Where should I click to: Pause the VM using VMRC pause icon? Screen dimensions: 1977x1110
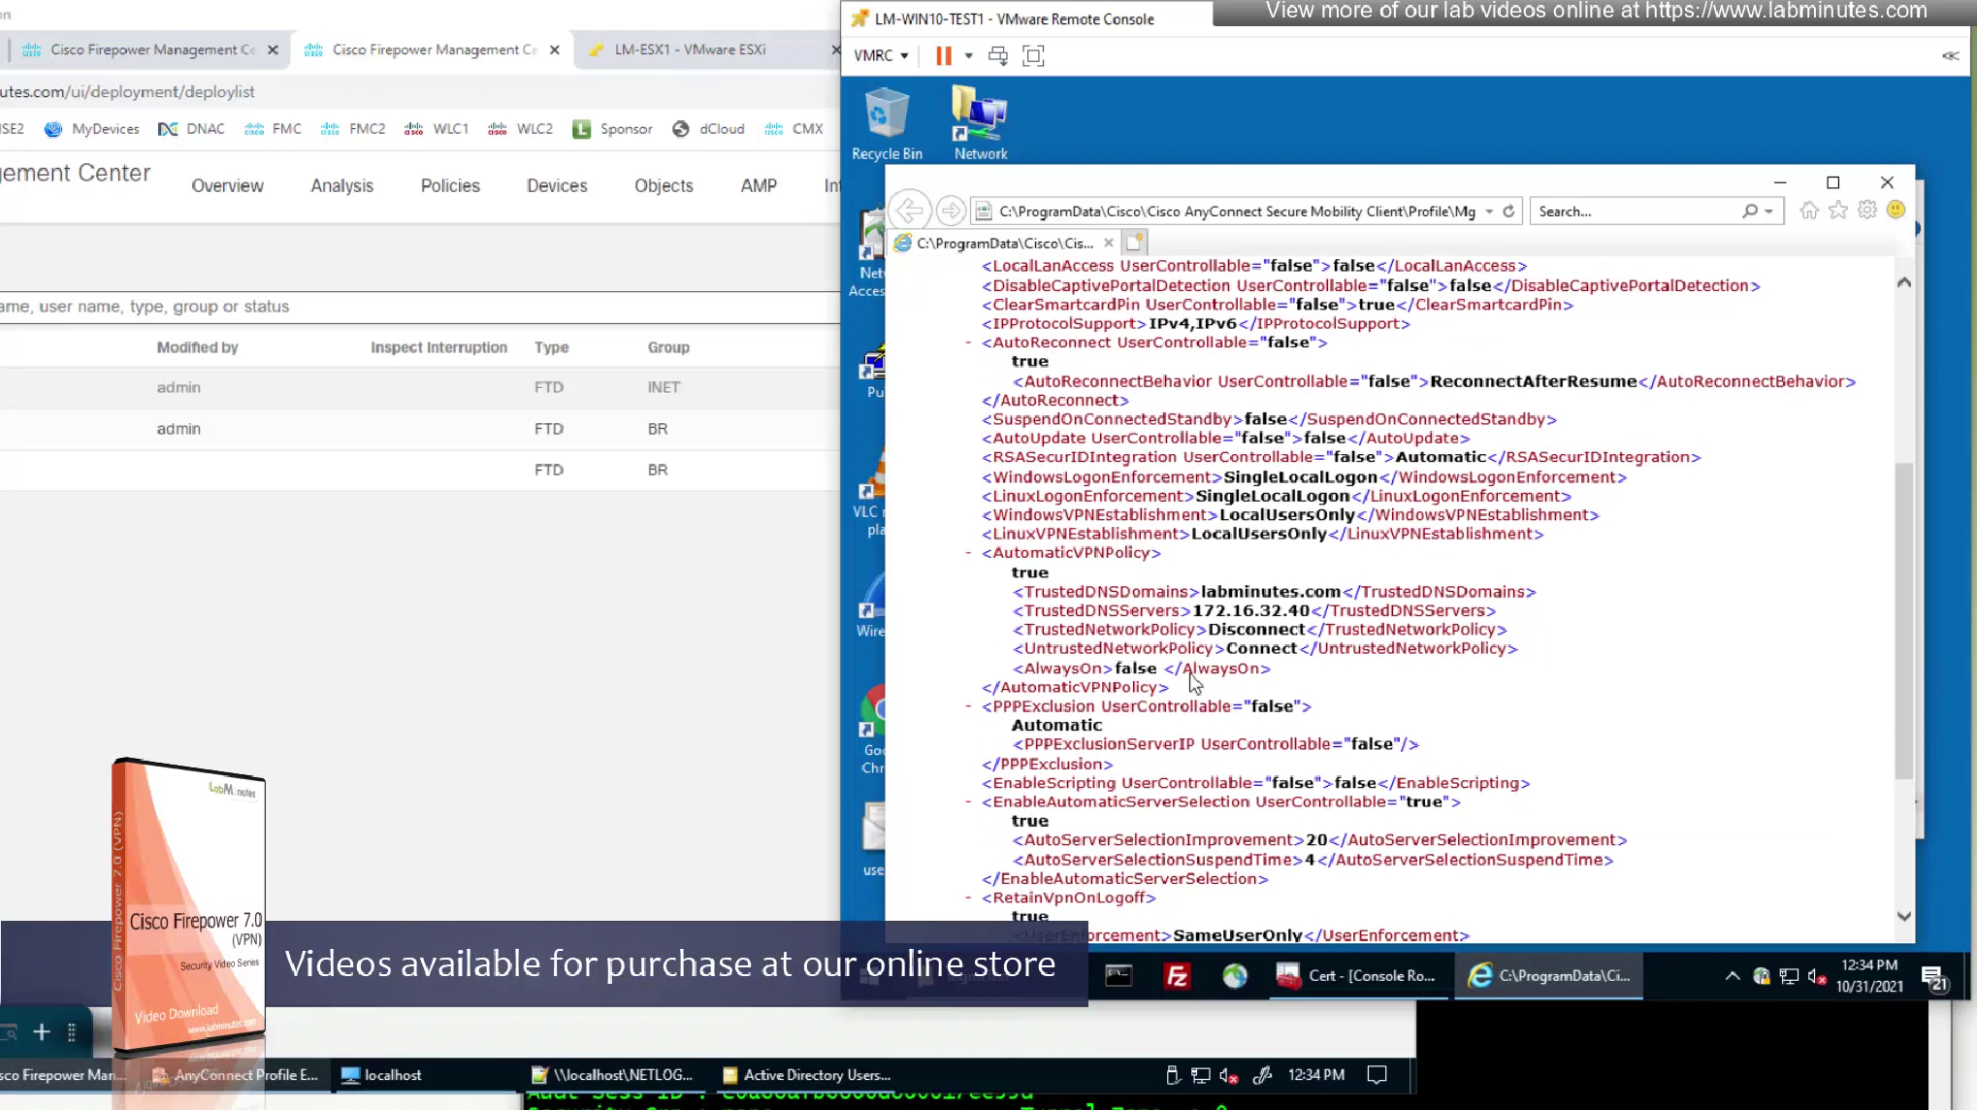[x=943, y=56]
